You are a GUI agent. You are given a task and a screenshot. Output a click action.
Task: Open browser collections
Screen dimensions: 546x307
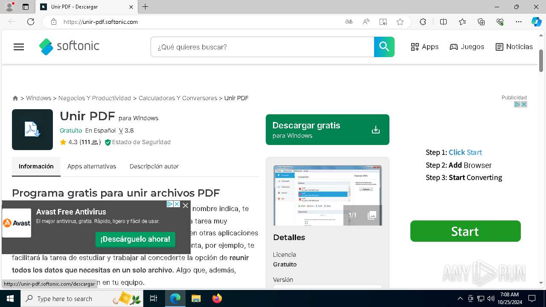point(481,22)
